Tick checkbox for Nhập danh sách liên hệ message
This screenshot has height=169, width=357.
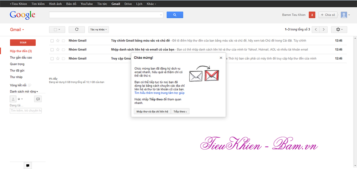point(52,50)
